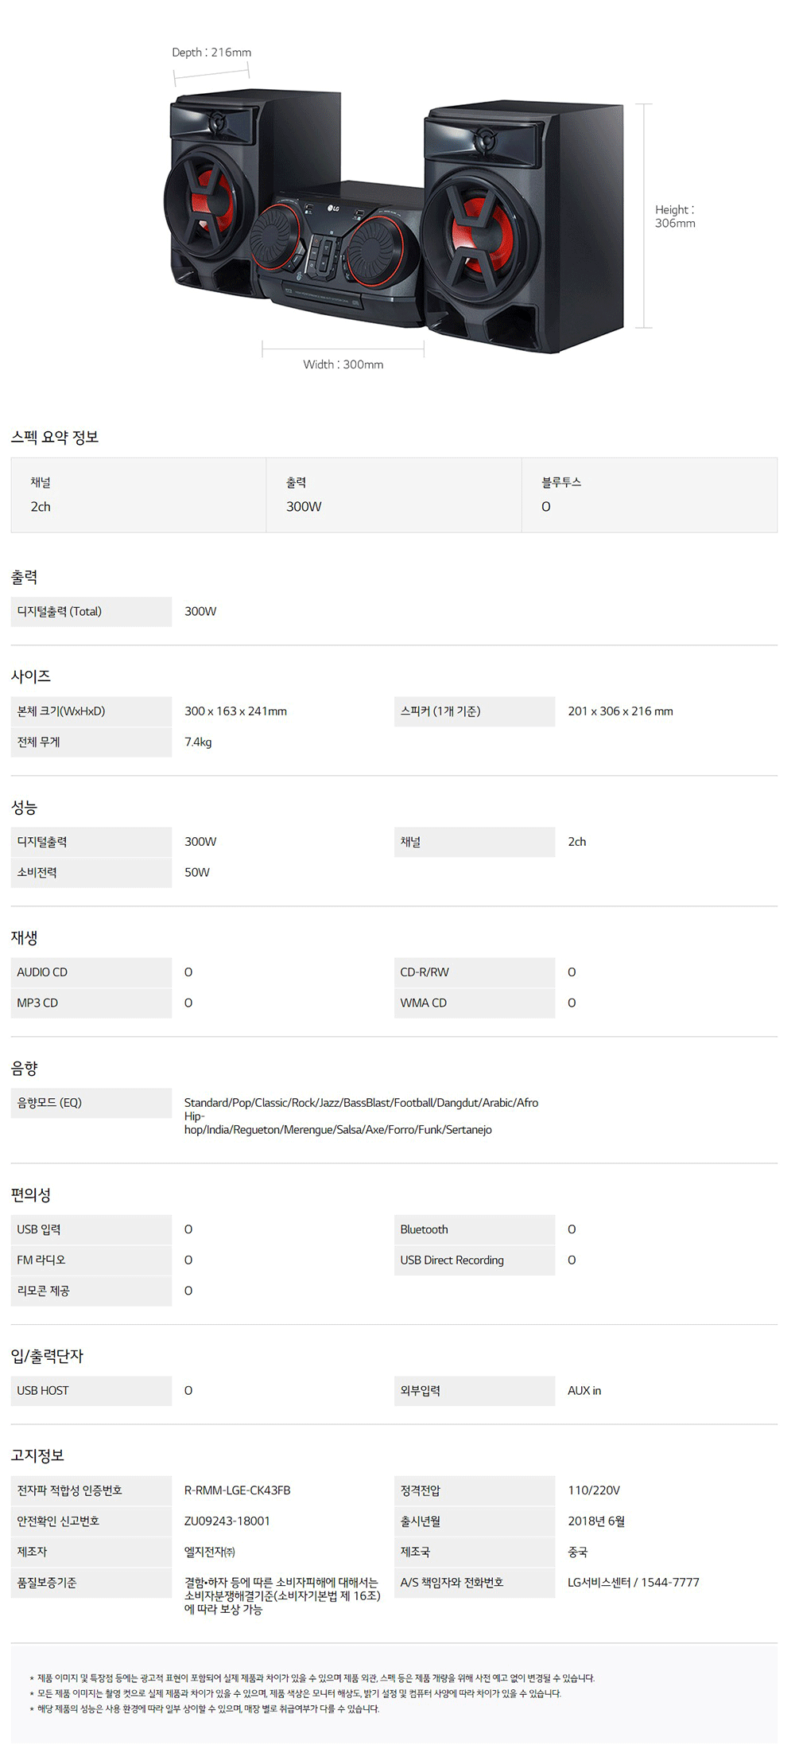The height and width of the screenshot is (1749, 795).
Task: Click LG서비스센터 / 1544-7777 phone number
Action: (x=633, y=1583)
